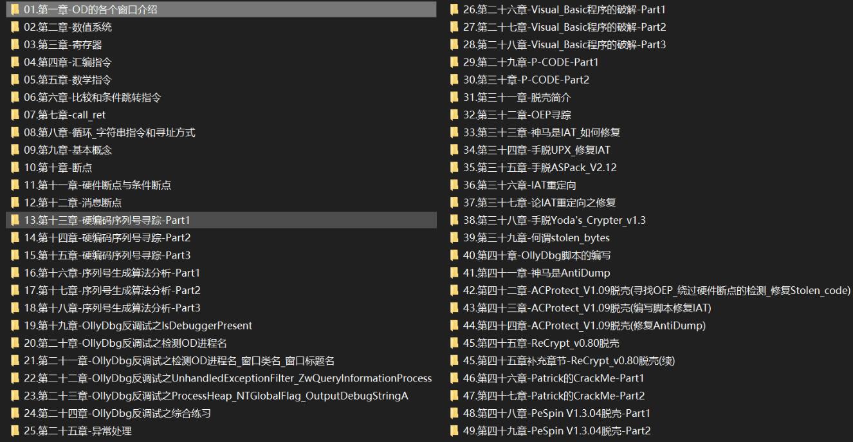Click folder icon for 40.第四十章-OllyDbg脚本的编写
This screenshot has width=853, height=442.
[x=454, y=255]
